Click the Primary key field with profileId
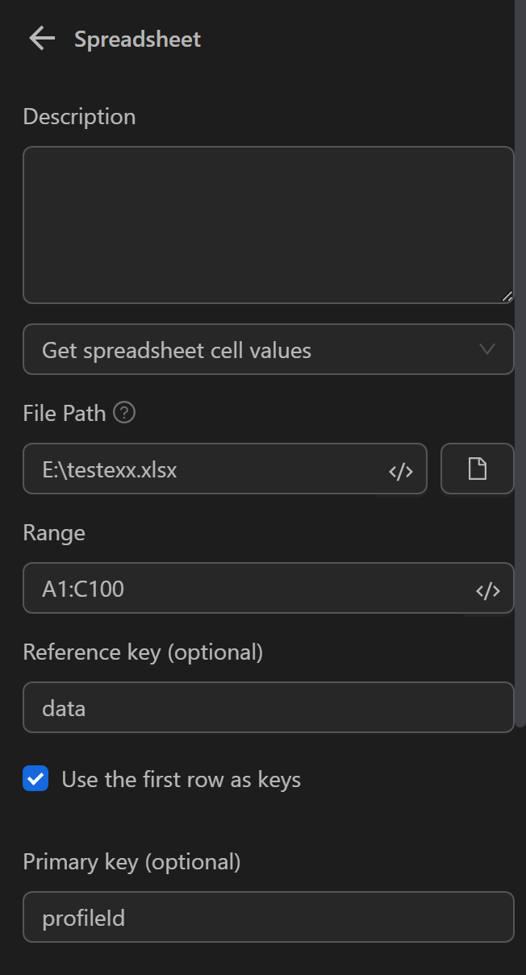 [268, 917]
